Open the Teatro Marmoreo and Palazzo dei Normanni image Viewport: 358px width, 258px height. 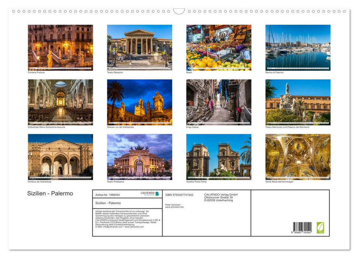click(298, 102)
